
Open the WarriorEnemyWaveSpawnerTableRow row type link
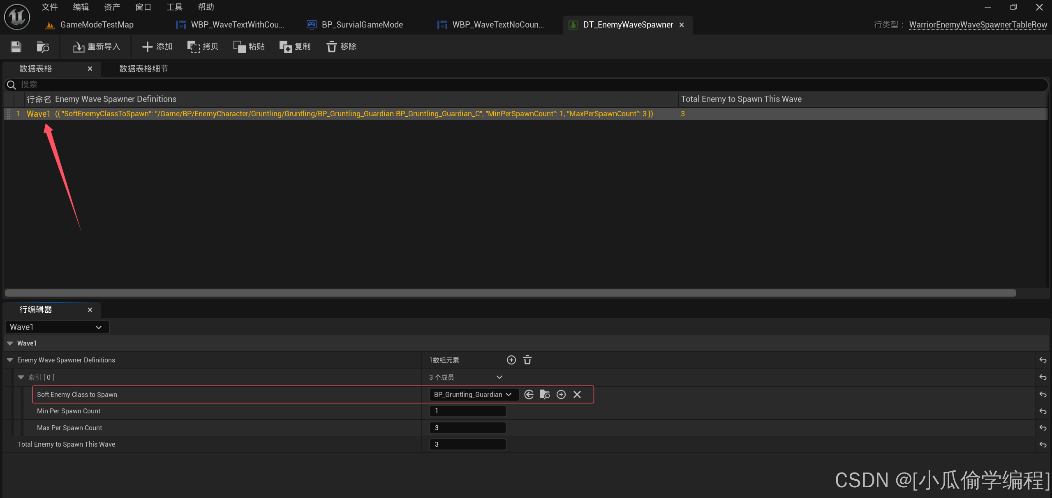coord(978,25)
